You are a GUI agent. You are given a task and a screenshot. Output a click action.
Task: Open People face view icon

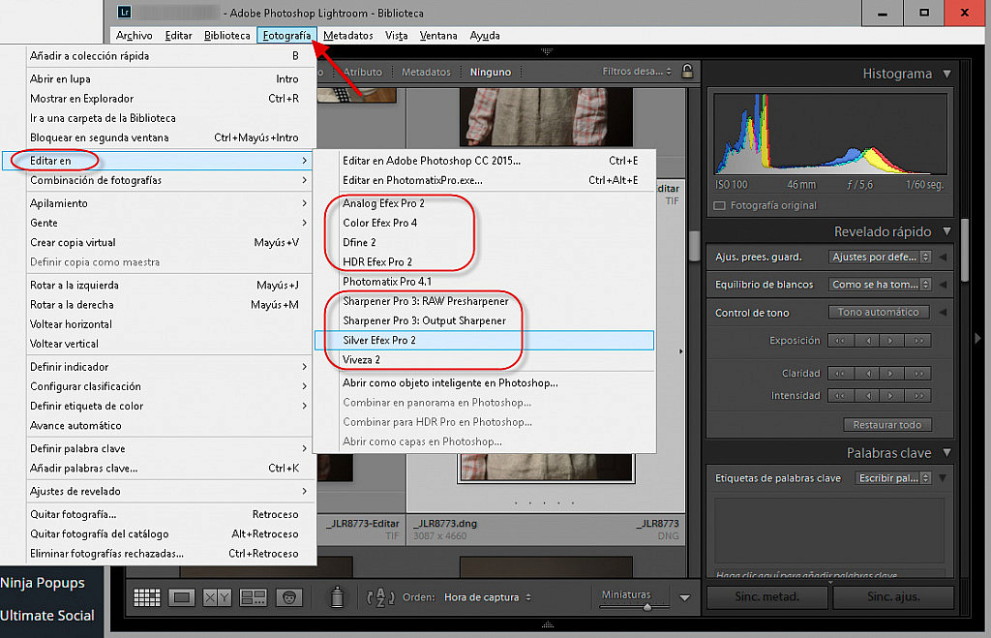pyautogui.click(x=288, y=597)
